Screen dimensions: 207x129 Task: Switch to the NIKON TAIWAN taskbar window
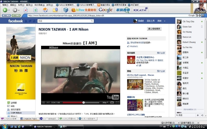tap(45, 127)
